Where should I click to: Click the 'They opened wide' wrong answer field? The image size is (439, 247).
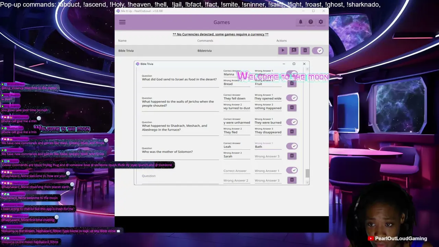268,97
